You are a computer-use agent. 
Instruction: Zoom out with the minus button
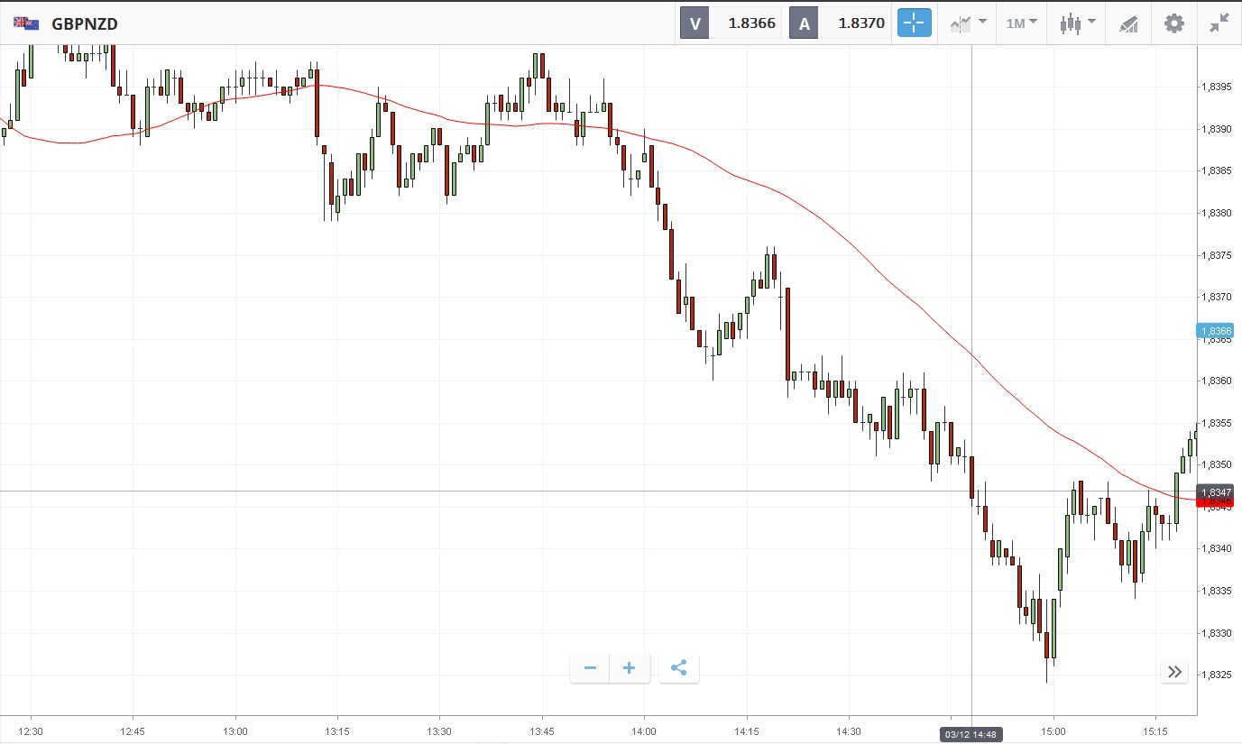(x=590, y=668)
